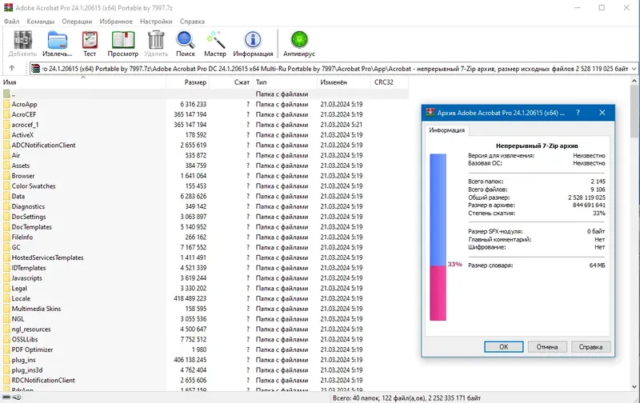Open the Команды menu

[41, 22]
